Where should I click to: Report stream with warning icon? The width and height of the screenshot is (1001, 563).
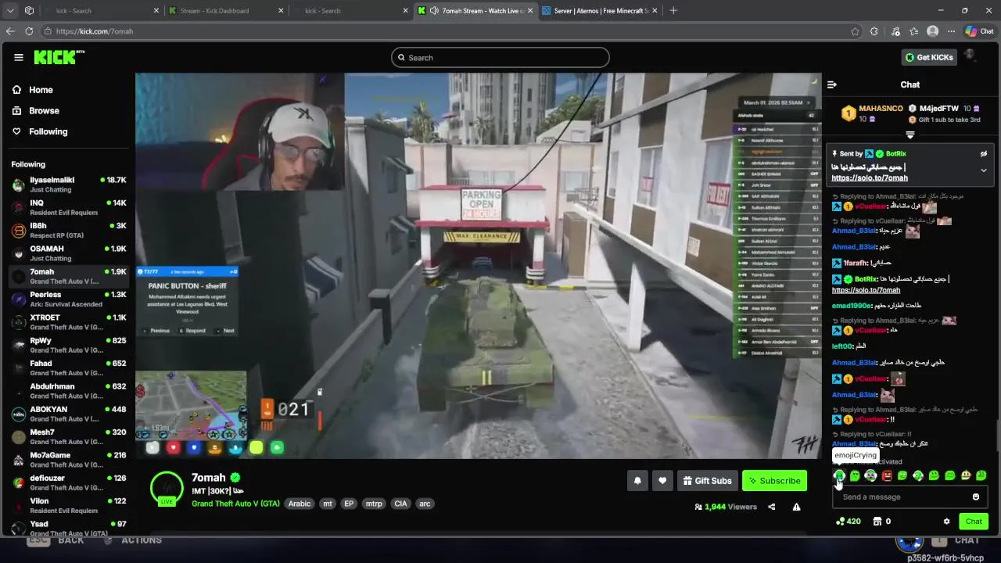[796, 507]
